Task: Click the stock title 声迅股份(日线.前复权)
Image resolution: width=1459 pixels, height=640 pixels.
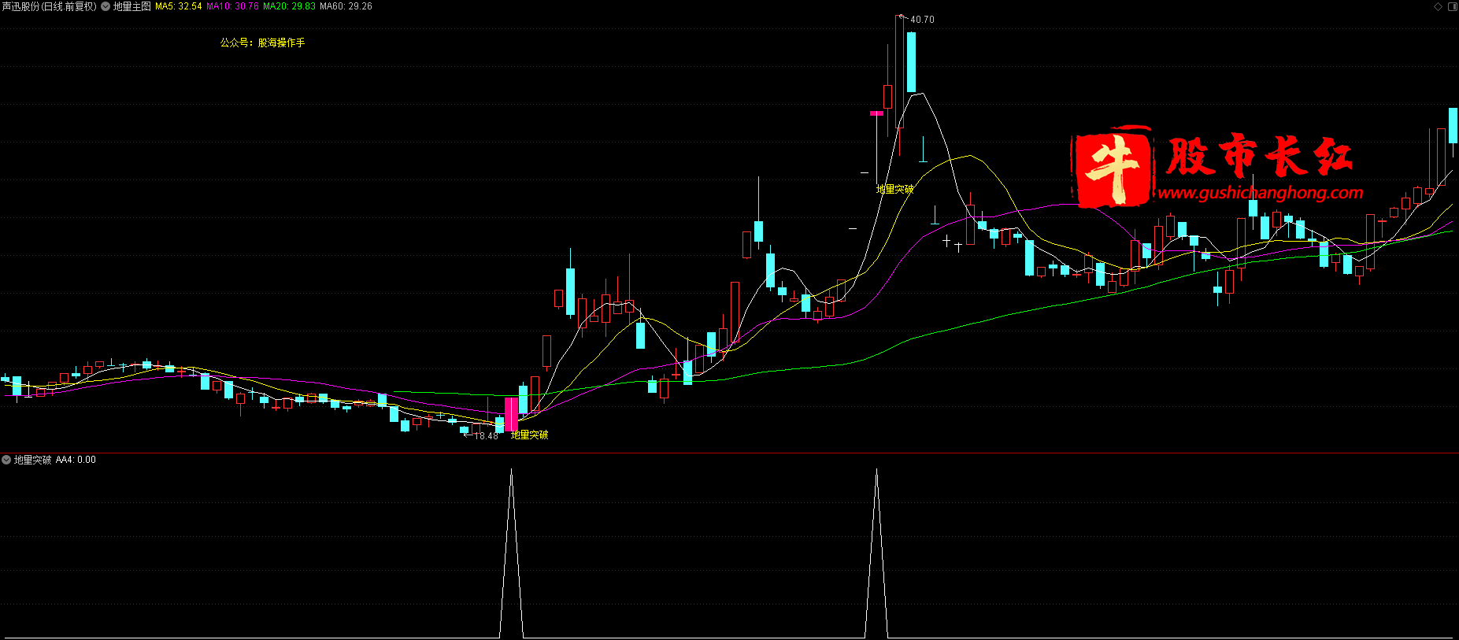Action: tap(49, 6)
